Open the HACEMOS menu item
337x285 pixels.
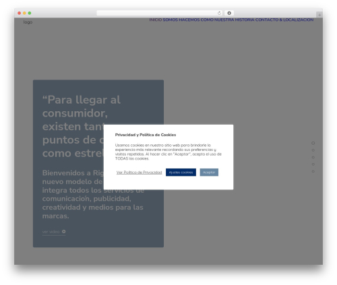[x=189, y=20]
